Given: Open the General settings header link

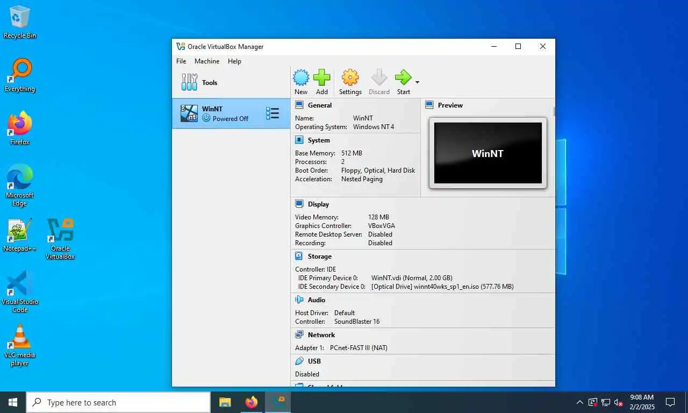Looking at the screenshot, I should pos(320,105).
